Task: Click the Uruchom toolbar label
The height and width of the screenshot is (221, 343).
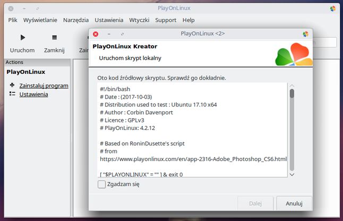Action: [x=22, y=50]
